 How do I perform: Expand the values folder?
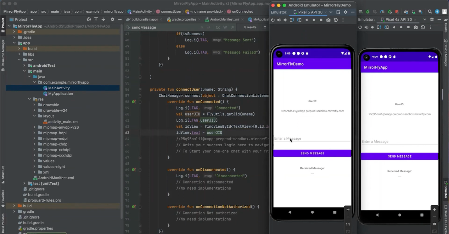point(34,161)
